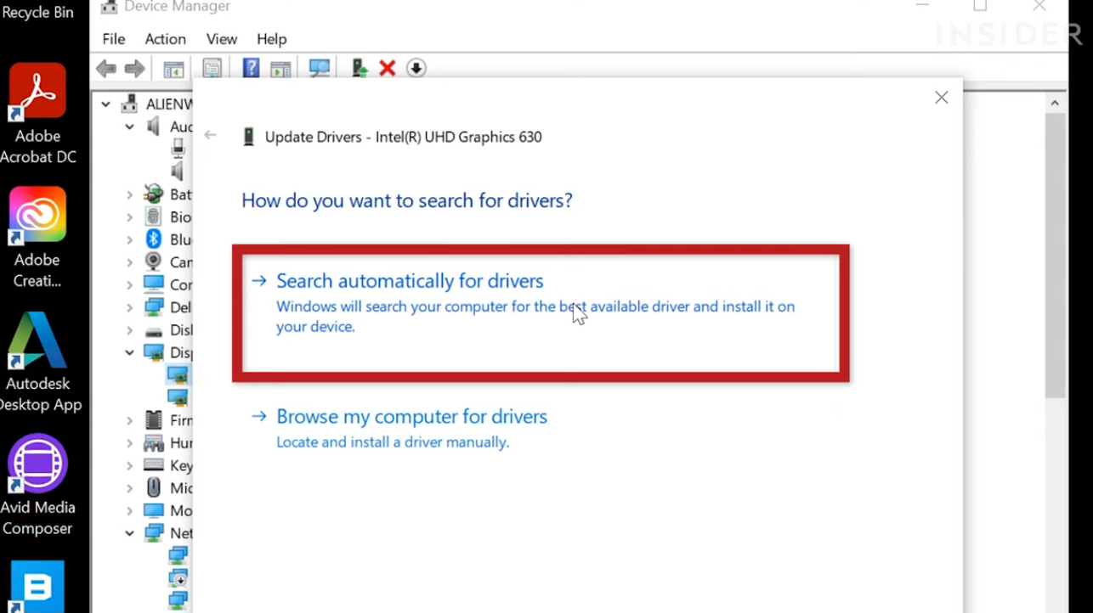
Task: Open the blue question mark Help icon
Action: (251, 68)
